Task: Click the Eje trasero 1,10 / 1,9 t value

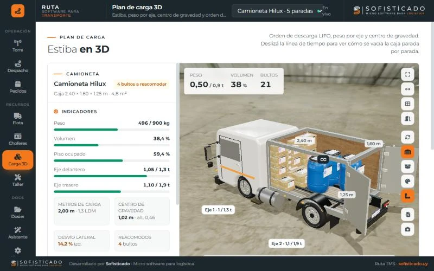Action: (156, 185)
